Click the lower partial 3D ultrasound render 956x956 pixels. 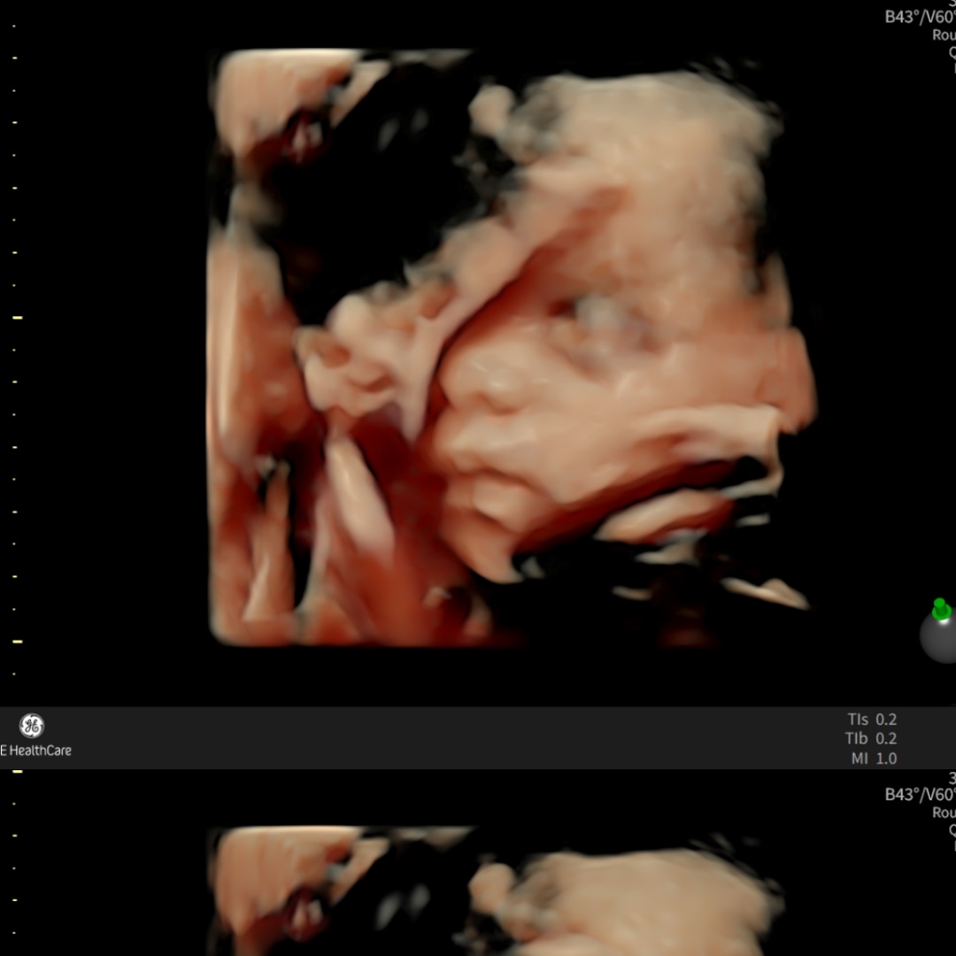point(495,891)
